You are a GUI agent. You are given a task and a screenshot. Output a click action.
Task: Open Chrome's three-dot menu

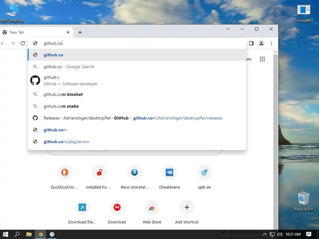271,43
